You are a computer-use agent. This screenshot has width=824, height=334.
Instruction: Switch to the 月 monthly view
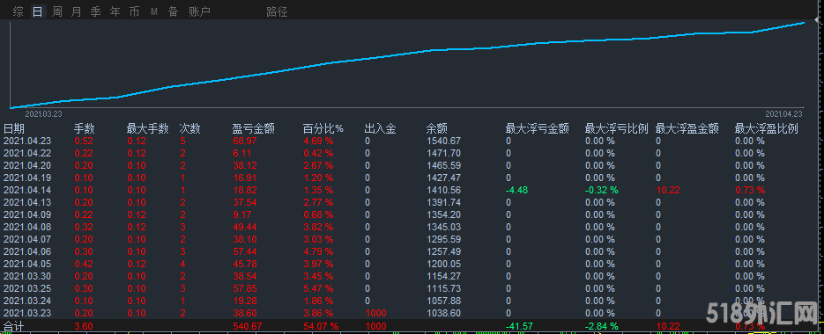[x=76, y=11]
